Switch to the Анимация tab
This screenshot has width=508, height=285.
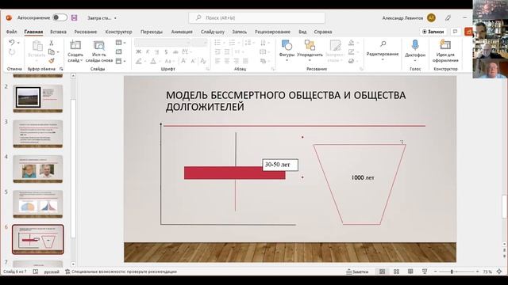coord(182,32)
